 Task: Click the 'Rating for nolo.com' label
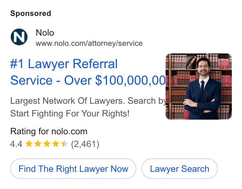49,131
